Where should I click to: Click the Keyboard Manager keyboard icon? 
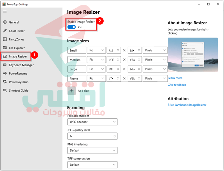5,65
